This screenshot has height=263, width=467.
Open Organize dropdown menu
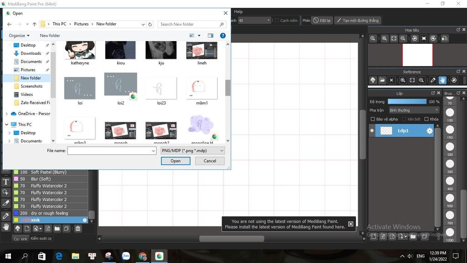pos(19,36)
